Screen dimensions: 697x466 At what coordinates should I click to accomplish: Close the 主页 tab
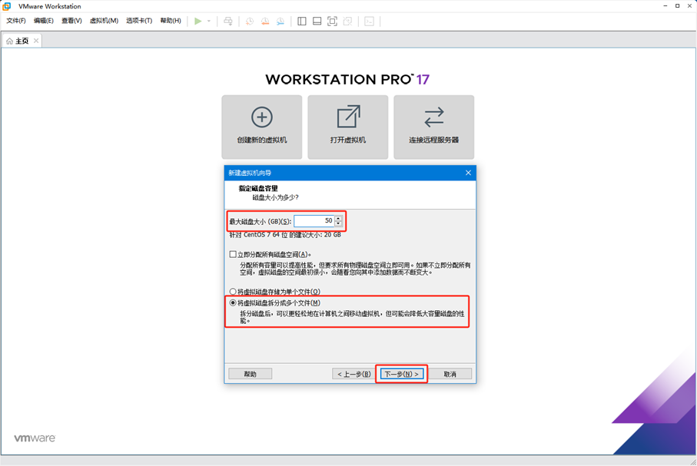[36, 41]
